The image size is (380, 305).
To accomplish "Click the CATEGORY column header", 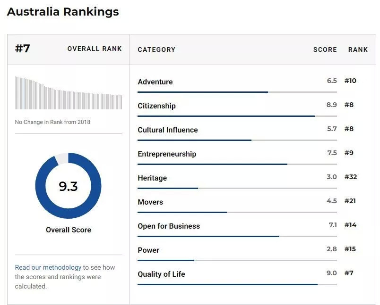I will click(156, 49).
